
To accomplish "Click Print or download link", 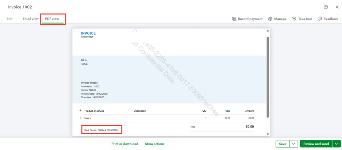I will (125, 144).
